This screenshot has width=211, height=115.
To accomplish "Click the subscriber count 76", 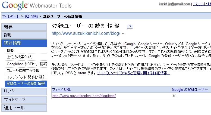I will (x=174, y=96).
